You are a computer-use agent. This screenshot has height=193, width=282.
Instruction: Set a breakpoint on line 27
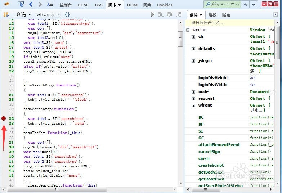point(4,95)
